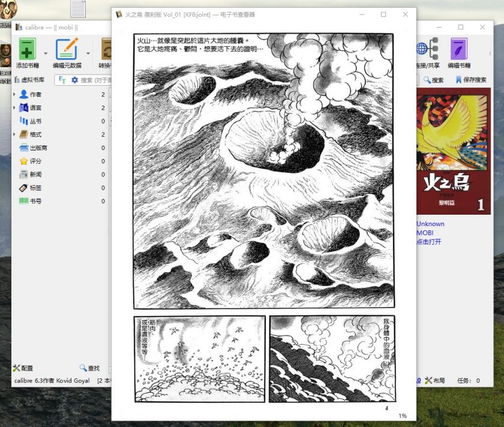Image resolution: width=504 pixels, height=427 pixels.
Task: Open the dropdown arrow beside 编辑元数据
Action: click(x=88, y=53)
